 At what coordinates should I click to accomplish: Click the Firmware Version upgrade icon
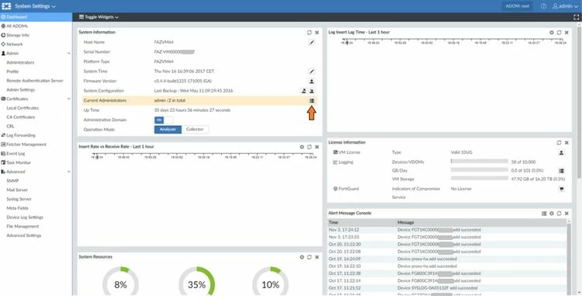tap(312, 81)
